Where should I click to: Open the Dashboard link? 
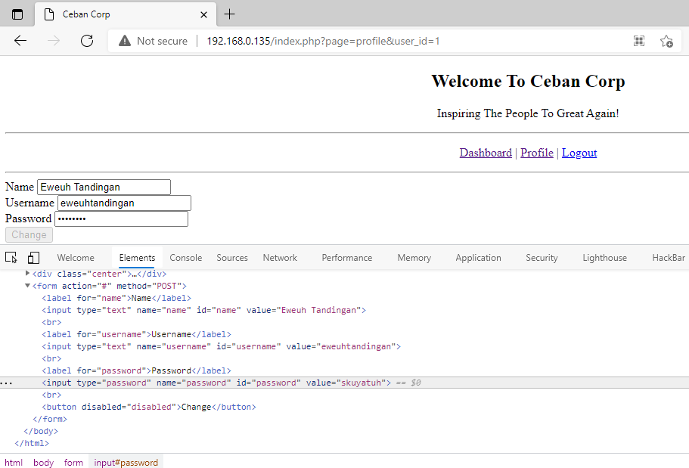486,153
